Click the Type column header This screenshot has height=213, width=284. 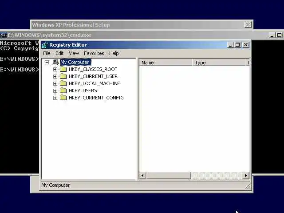click(x=219, y=63)
